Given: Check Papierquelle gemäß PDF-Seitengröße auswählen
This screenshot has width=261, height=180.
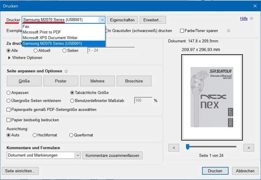Looking at the screenshot, I should click(x=8, y=109).
